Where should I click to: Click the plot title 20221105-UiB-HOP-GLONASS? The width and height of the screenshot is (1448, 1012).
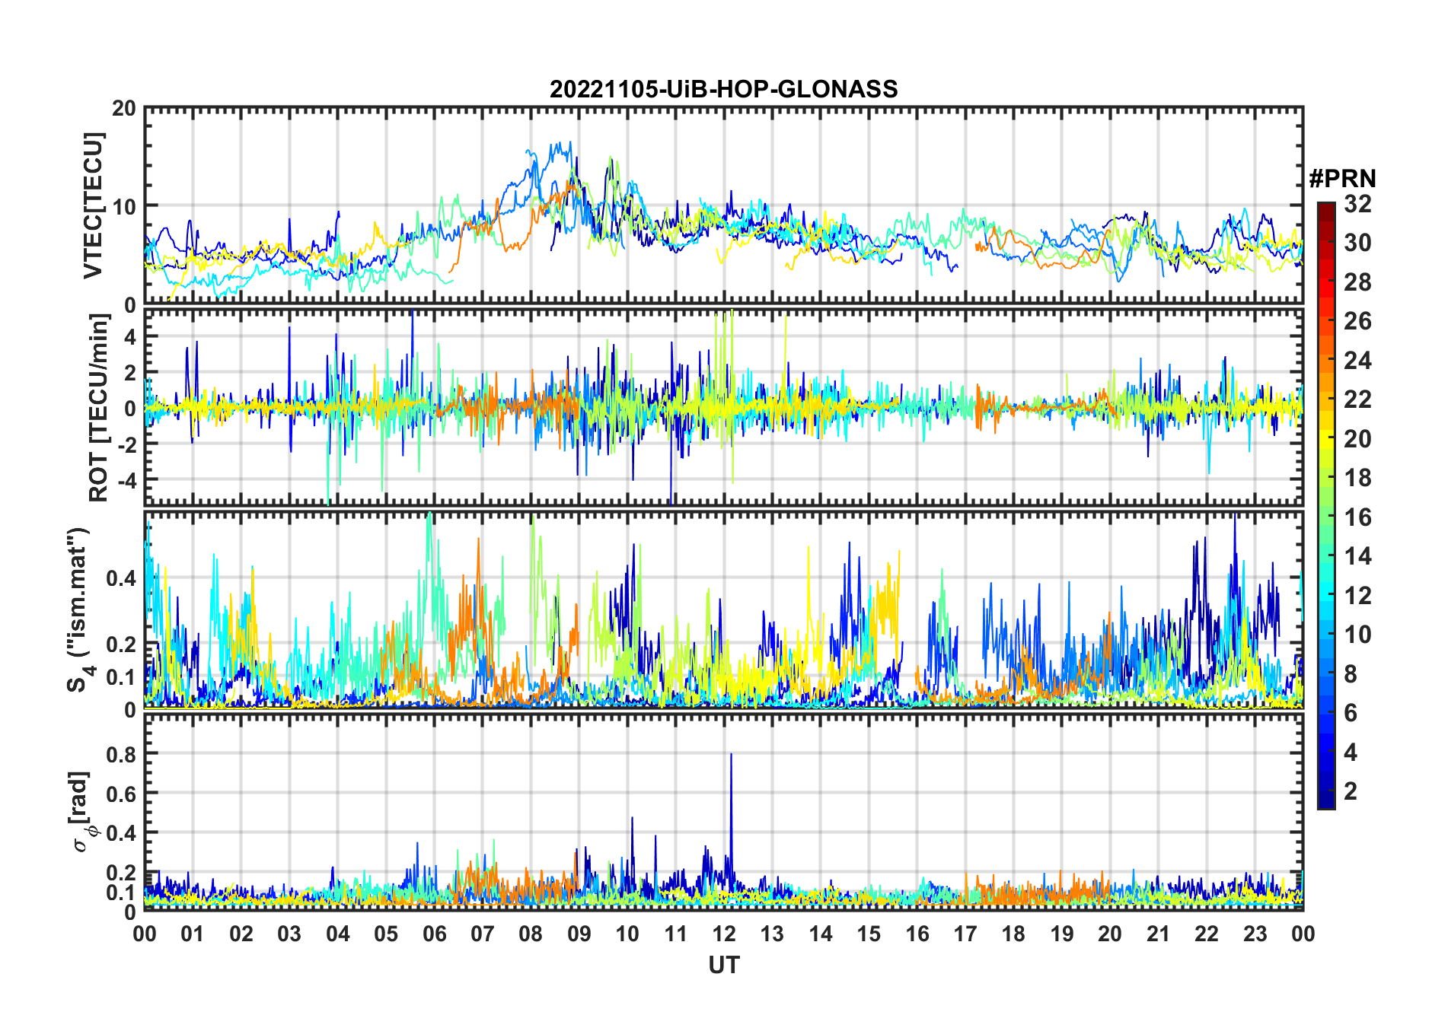click(723, 90)
